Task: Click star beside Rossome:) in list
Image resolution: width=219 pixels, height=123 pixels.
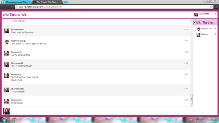Action: pos(215,34)
